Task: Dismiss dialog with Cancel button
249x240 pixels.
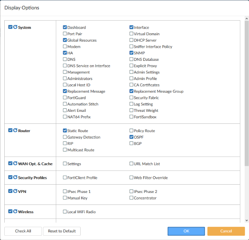Action: click(226, 231)
